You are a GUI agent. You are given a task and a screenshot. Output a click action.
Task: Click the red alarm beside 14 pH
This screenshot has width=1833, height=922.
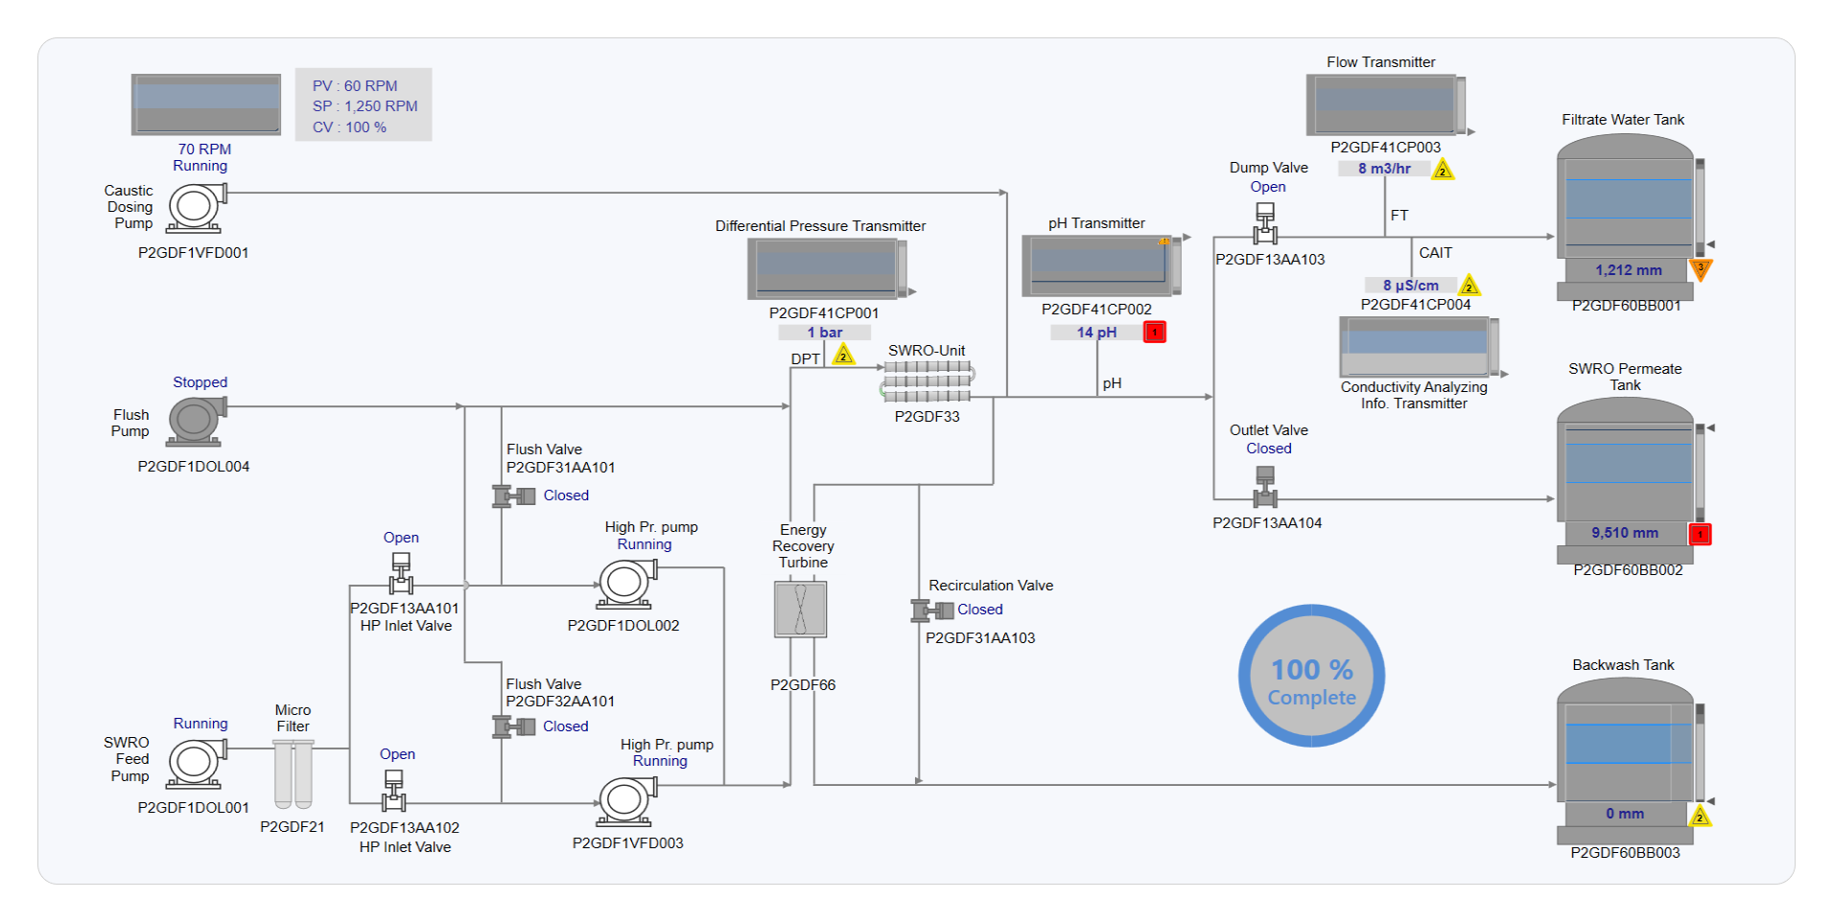(x=1155, y=333)
